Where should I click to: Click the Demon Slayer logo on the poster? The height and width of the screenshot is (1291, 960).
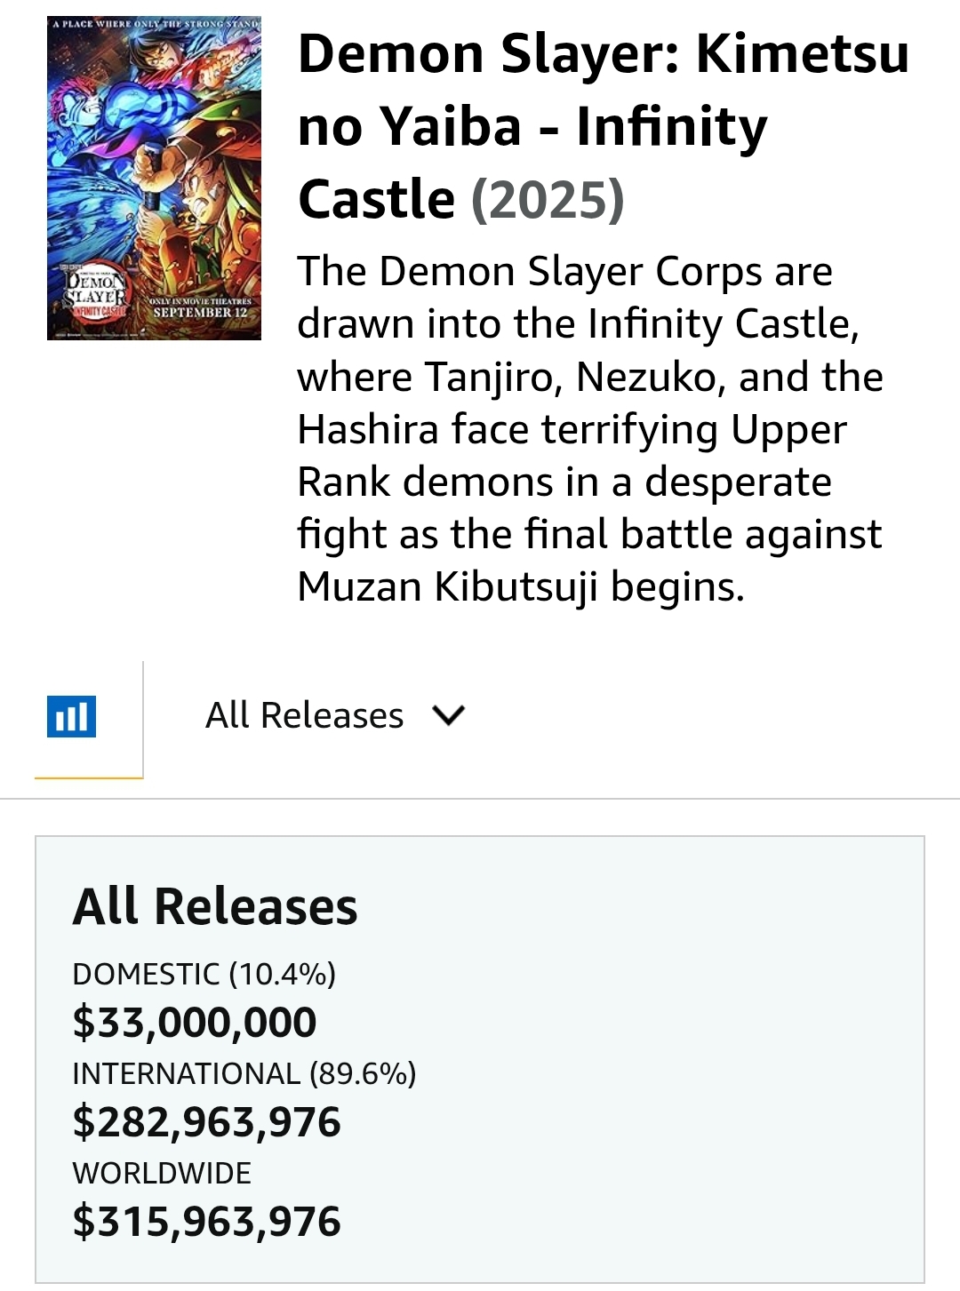pos(95,295)
